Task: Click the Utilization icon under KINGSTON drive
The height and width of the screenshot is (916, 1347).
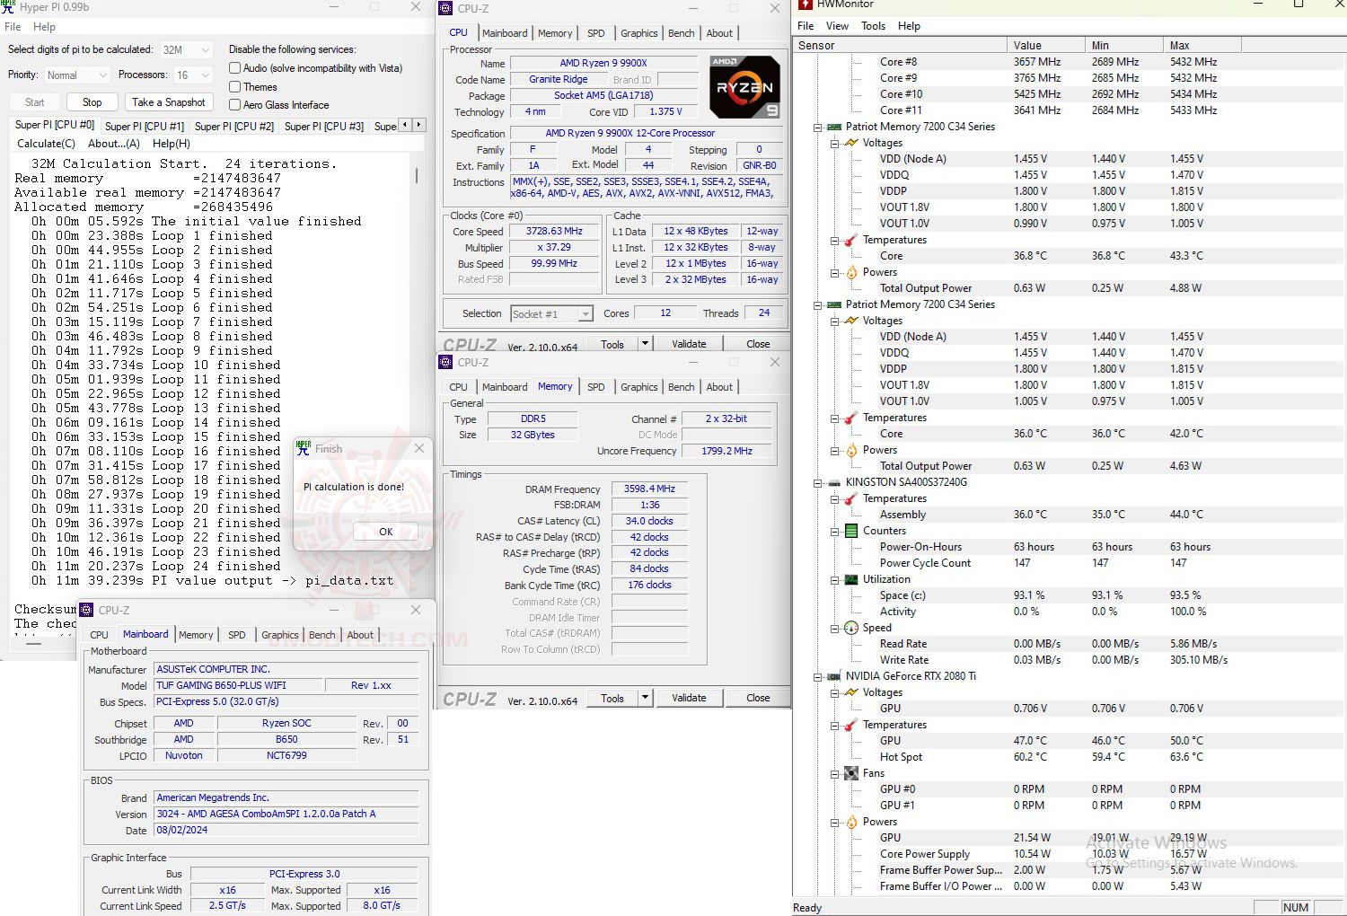Action: click(851, 579)
